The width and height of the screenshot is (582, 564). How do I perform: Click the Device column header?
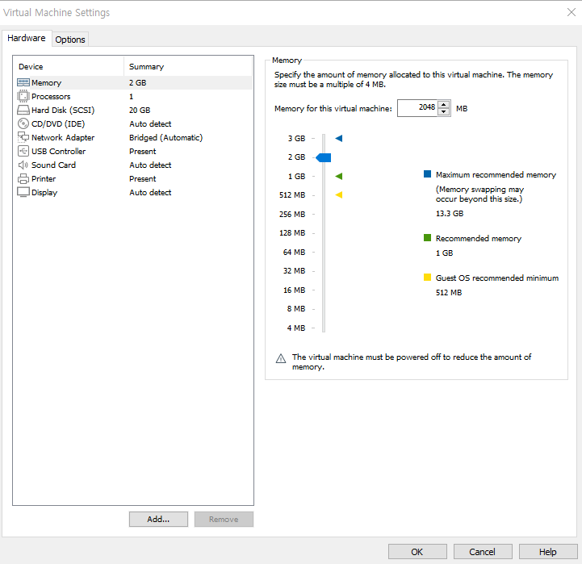(68, 66)
